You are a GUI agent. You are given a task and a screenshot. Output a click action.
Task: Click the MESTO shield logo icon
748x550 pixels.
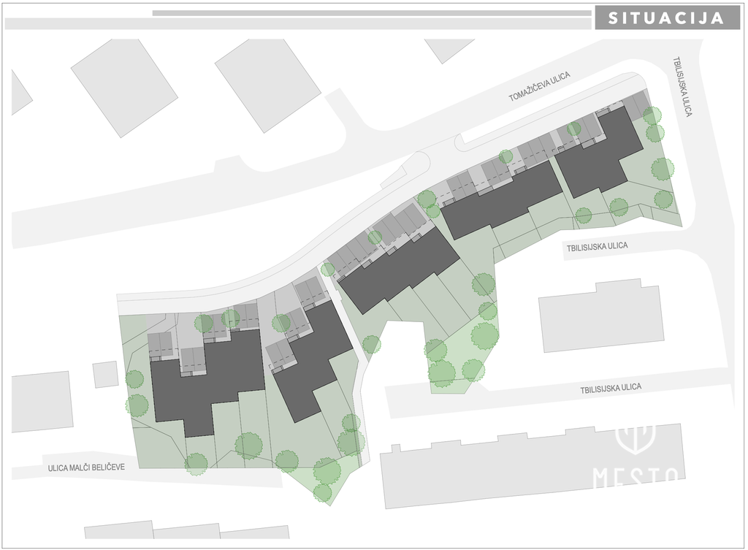pyautogui.click(x=636, y=438)
